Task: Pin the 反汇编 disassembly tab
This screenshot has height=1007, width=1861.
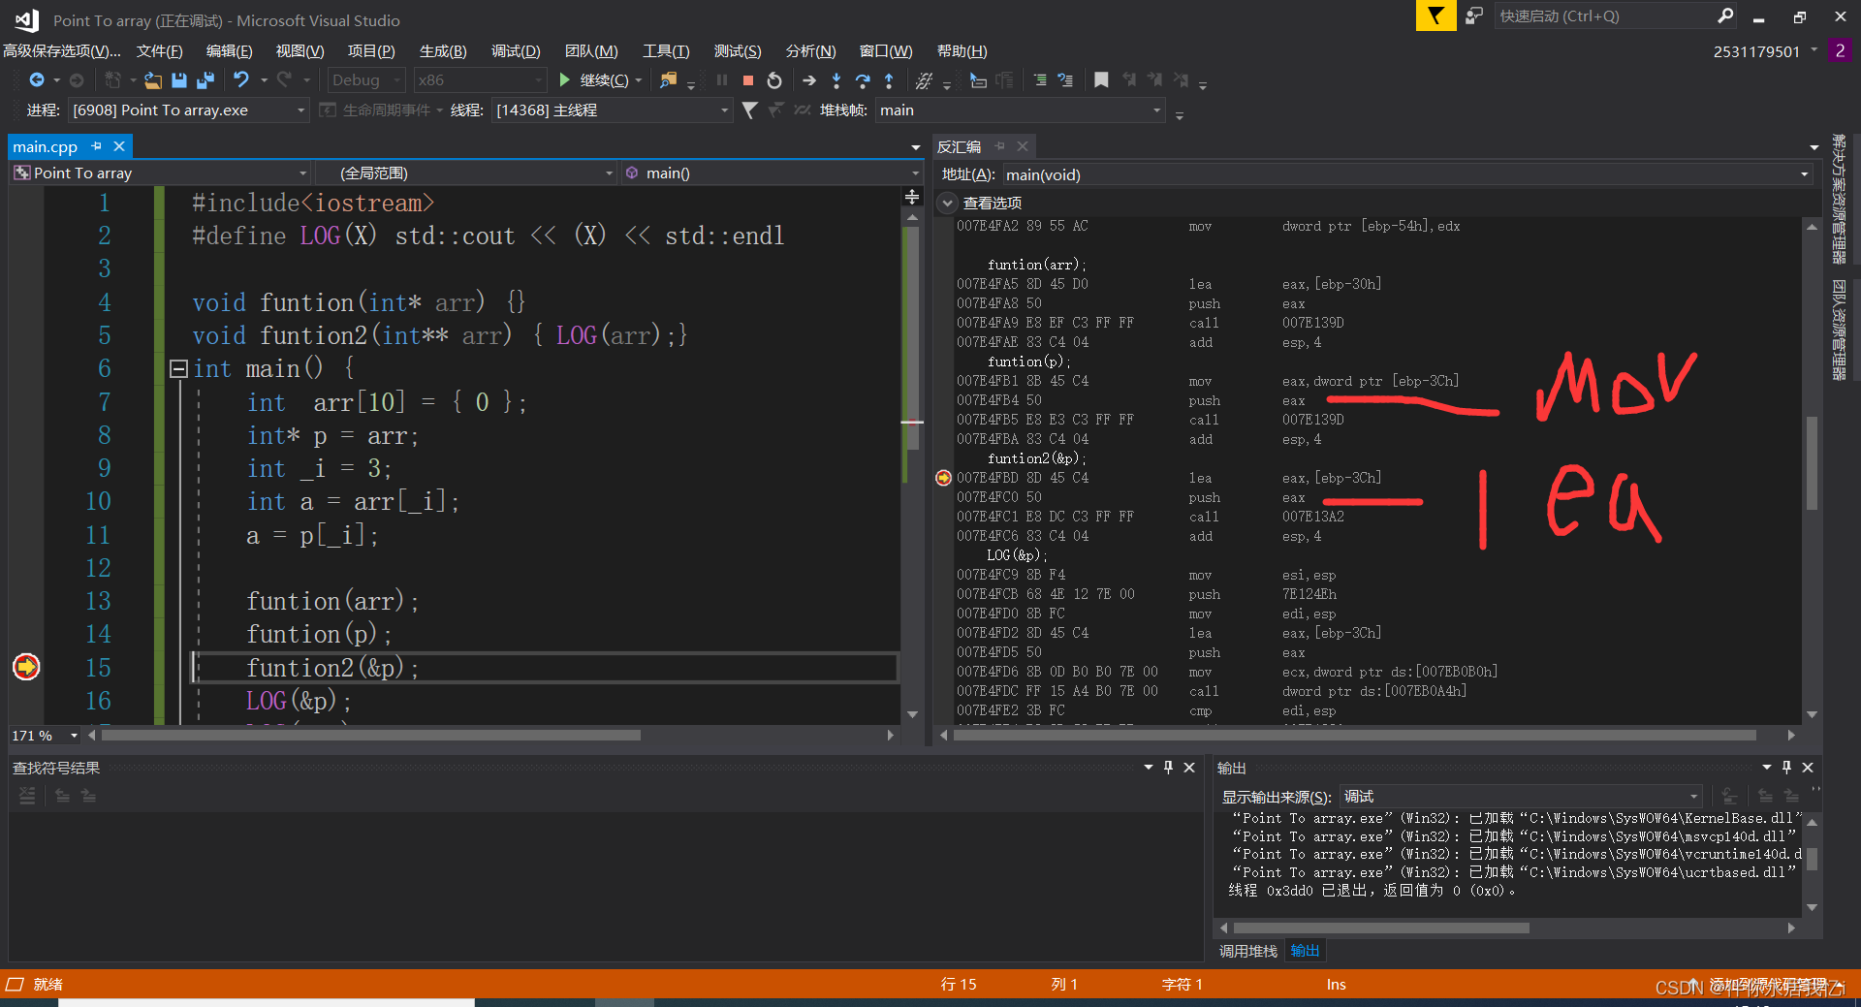Action: click(x=1000, y=146)
